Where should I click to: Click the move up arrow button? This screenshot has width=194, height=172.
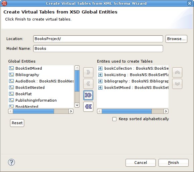point(177,72)
